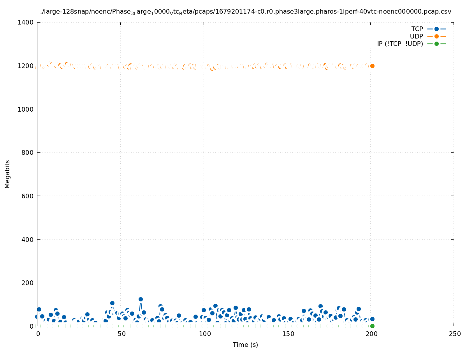Select the IP (!TCP !UDP) legend label

pos(400,44)
